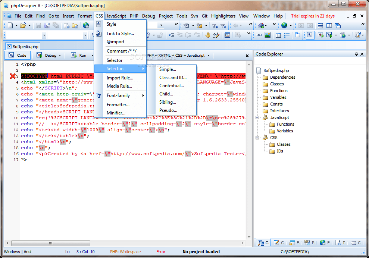The image size is (369, 258).
Task: Click the New file icon
Action: (x=10, y=25)
